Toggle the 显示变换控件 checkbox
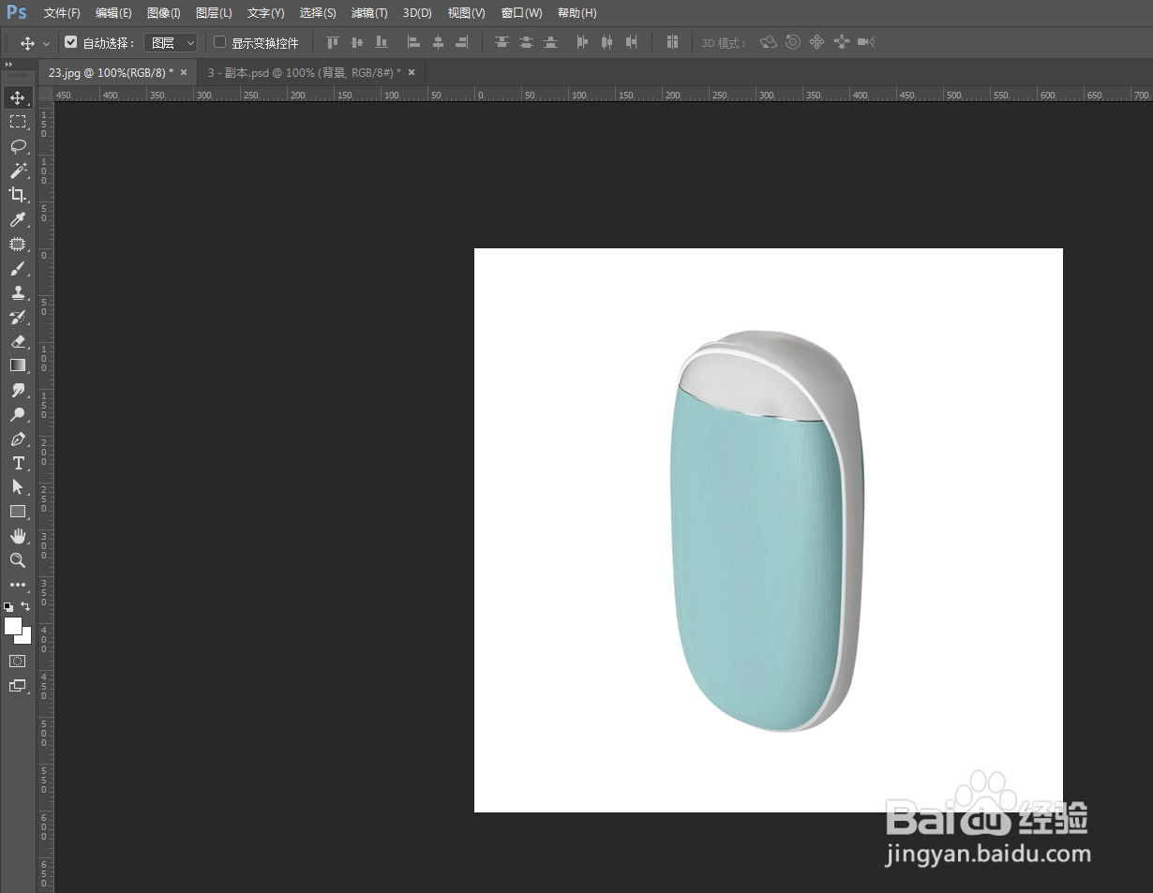Image resolution: width=1153 pixels, height=893 pixels. [x=220, y=42]
